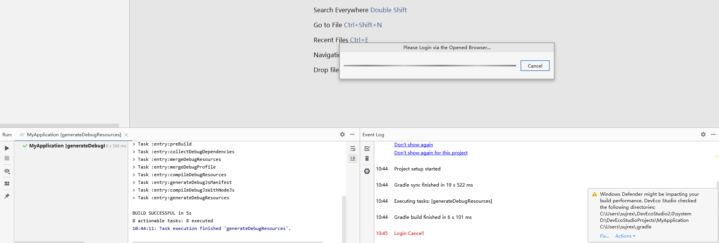Viewport: 719px width, 243px height.
Task: Open Event Log gear settings
Action: (703, 134)
